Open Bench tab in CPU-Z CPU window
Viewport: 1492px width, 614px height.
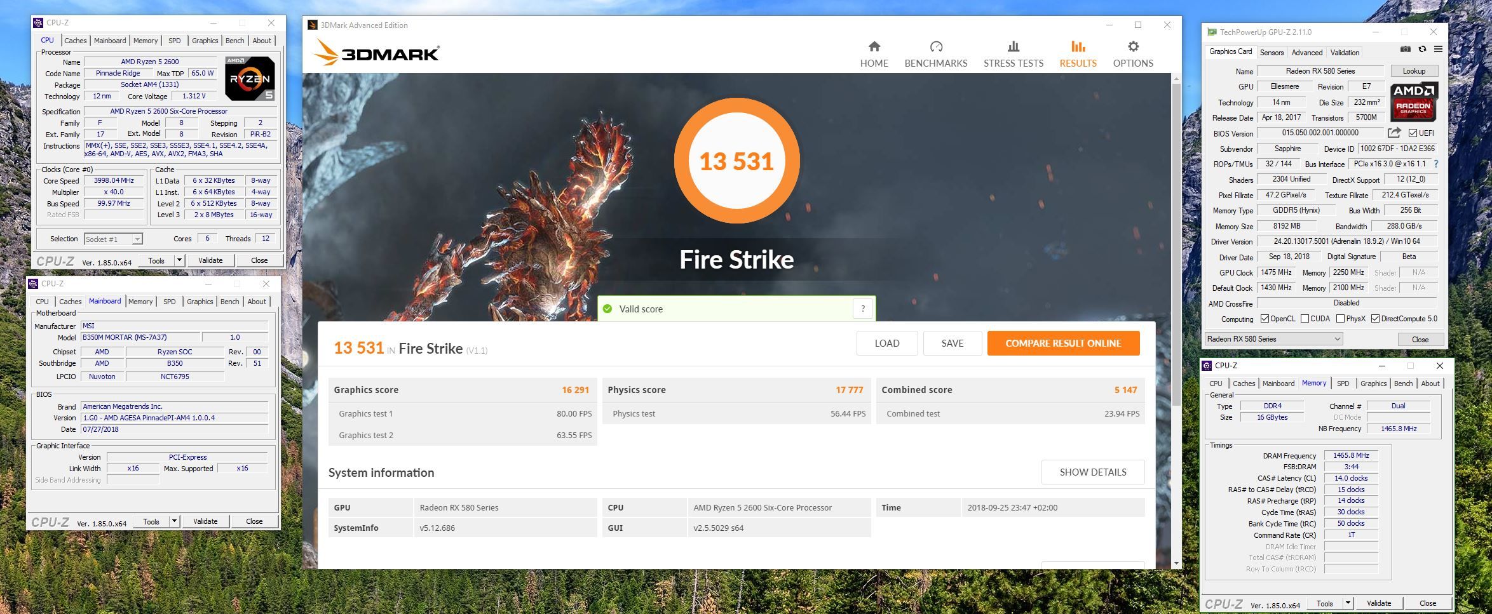coord(234,41)
